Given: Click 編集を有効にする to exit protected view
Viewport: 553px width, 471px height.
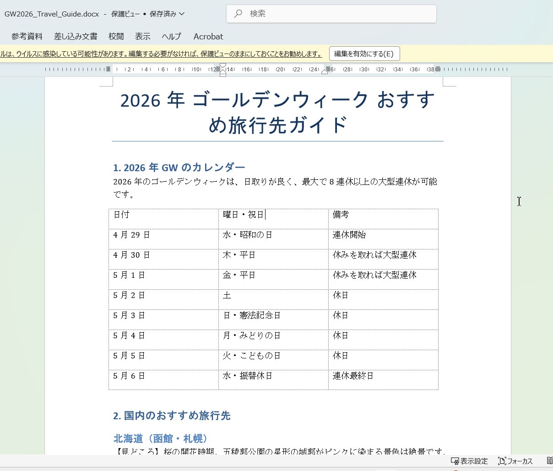Looking at the screenshot, I should click(x=364, y=54).
